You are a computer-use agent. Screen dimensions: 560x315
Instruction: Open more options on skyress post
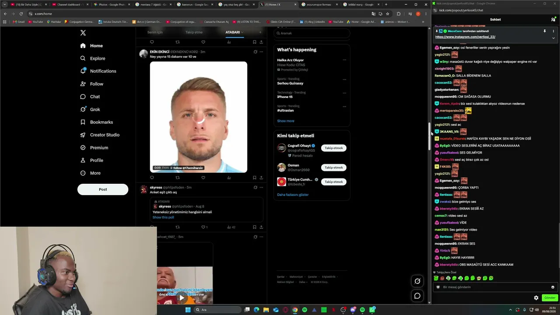point(261,187)
